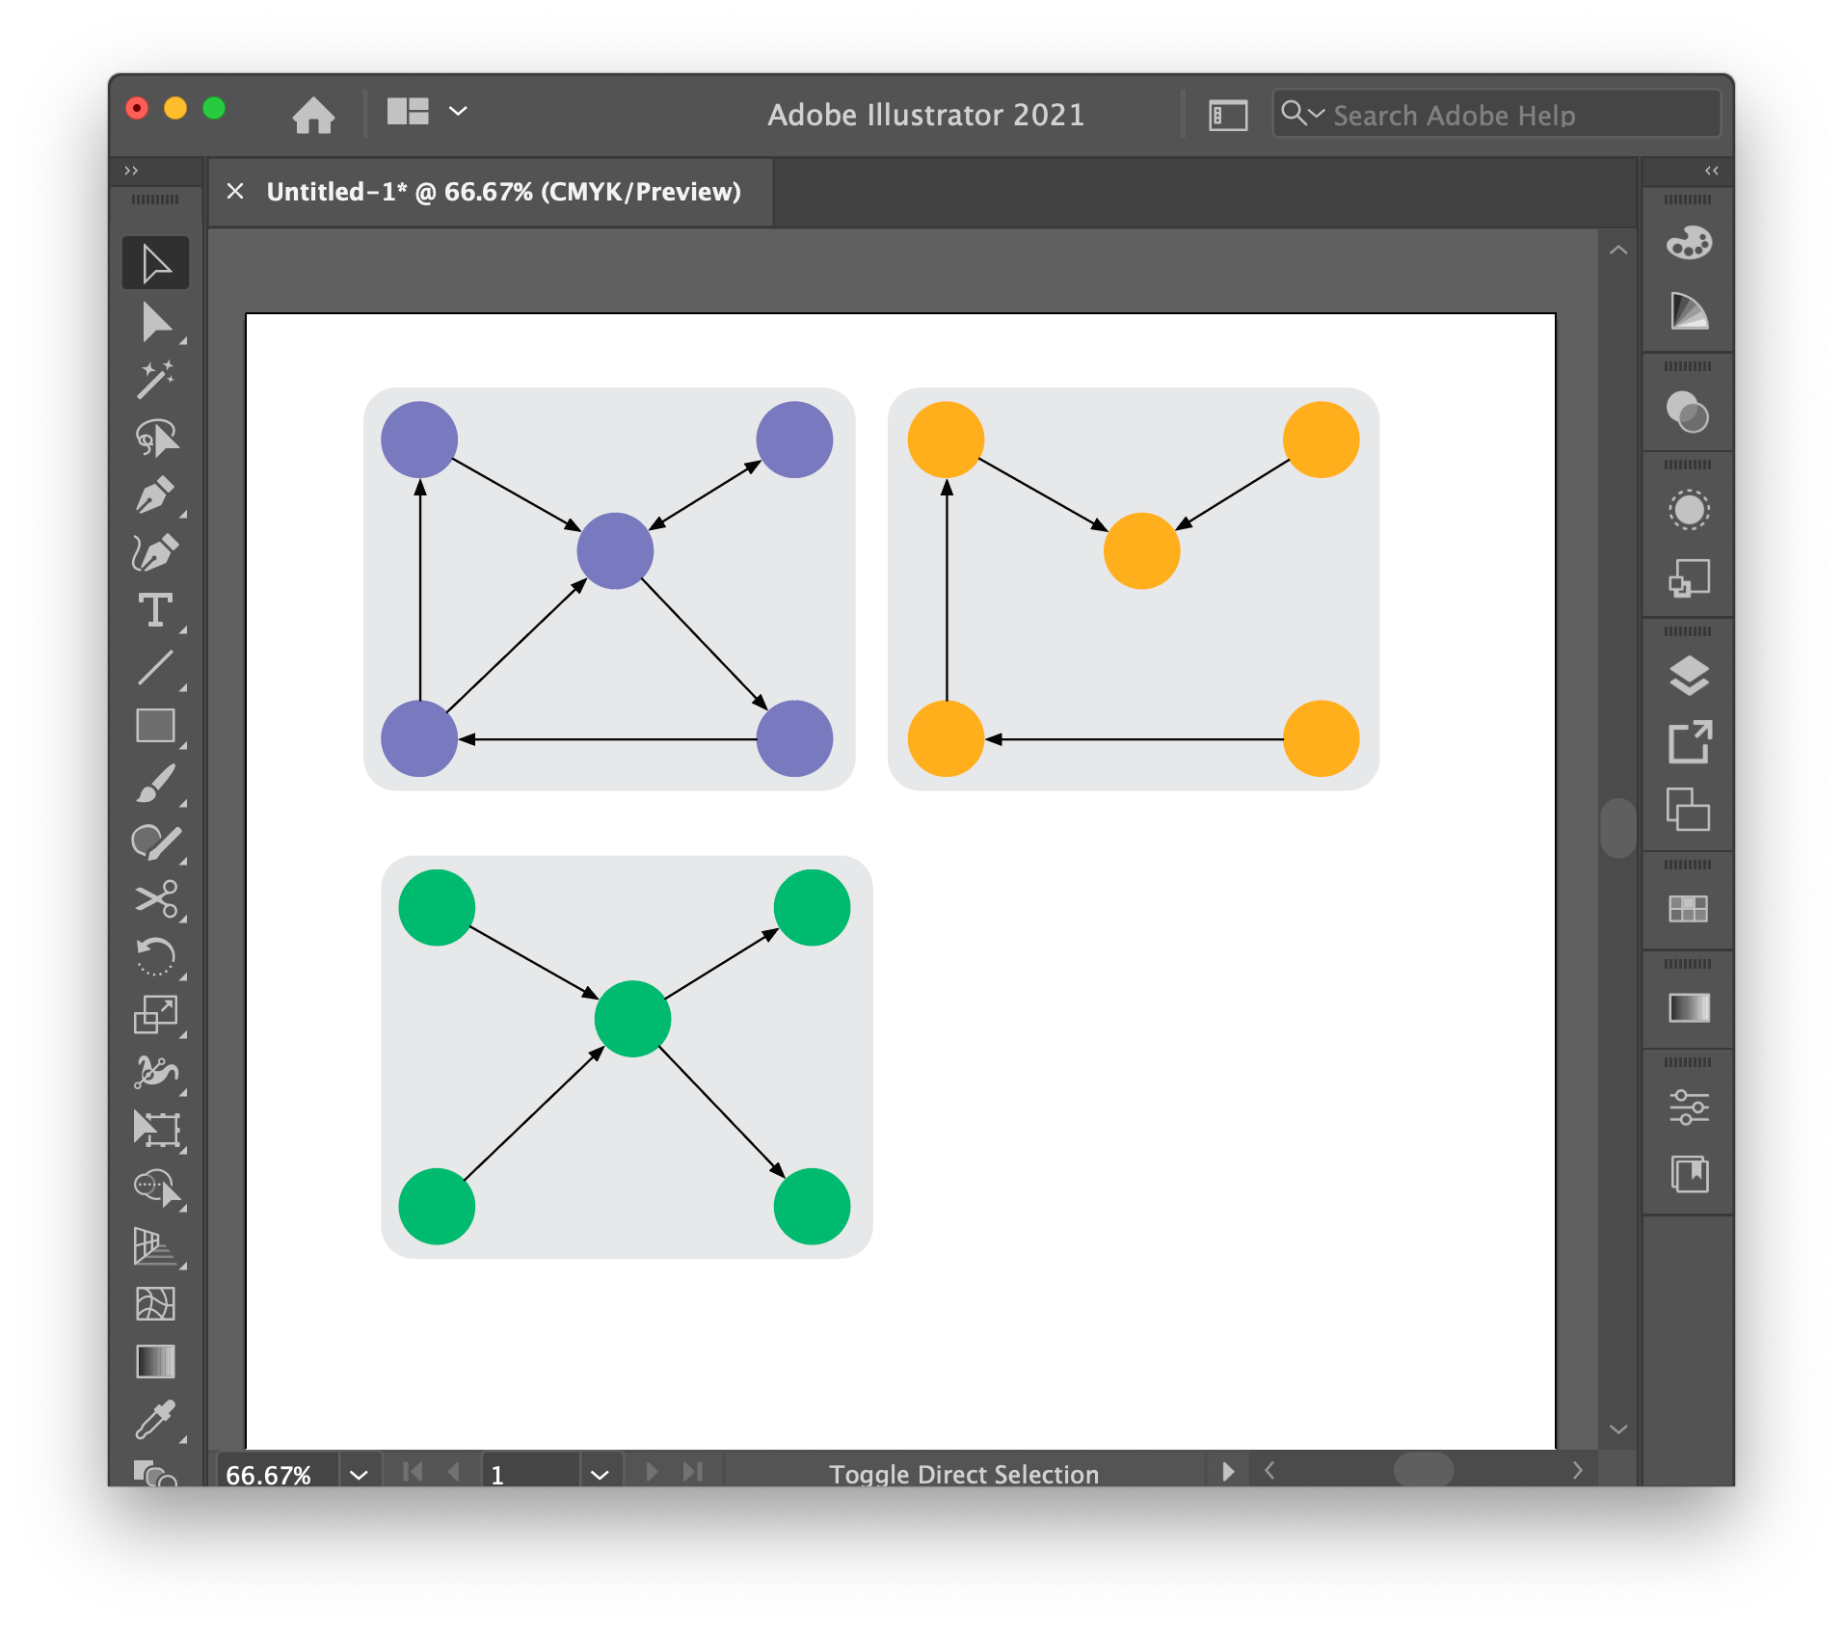Click the 66.67% zoom level field
The width and height of the screenshot is (1843, 1629).
(x=278, y=1474)
